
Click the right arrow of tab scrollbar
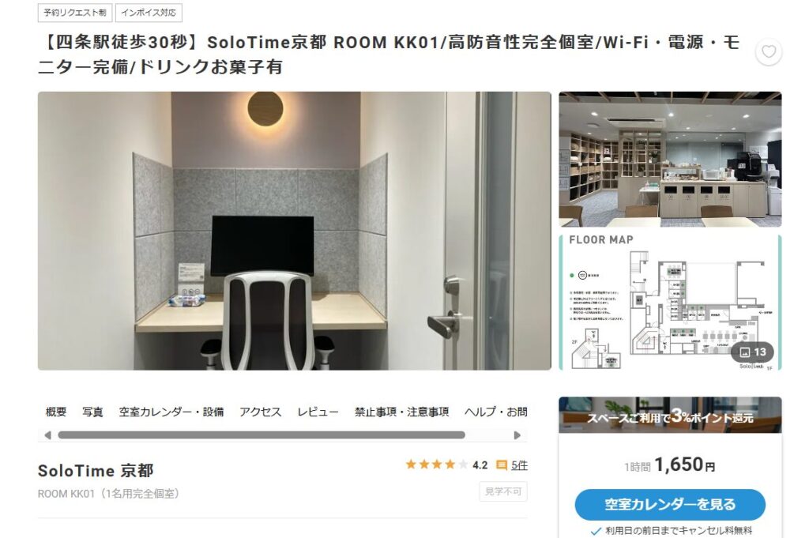(517, 435)
